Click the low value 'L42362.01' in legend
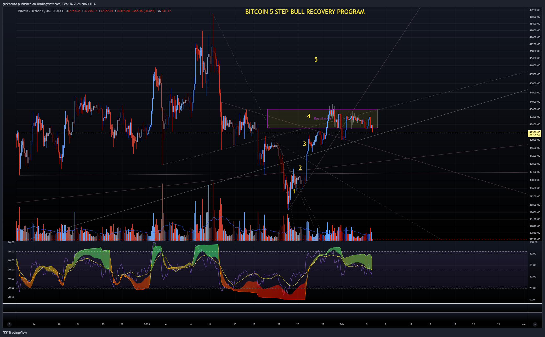545x337 pixels. click(x=106, y=11)
